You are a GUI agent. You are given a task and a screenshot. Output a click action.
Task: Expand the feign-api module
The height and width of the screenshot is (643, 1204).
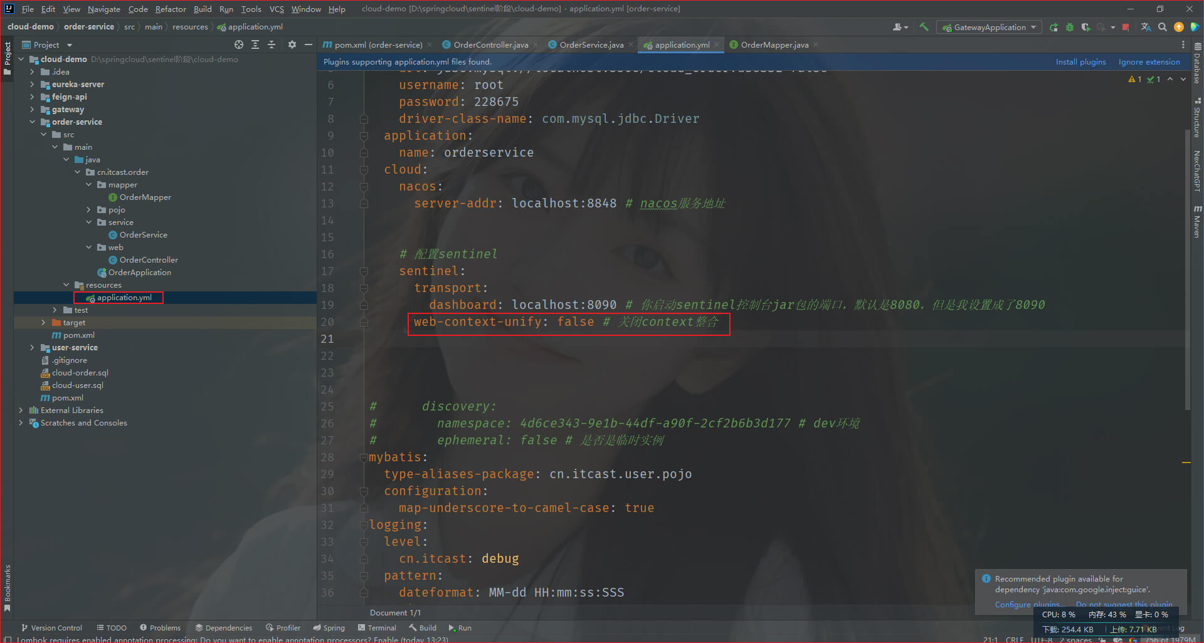point(32,97)
